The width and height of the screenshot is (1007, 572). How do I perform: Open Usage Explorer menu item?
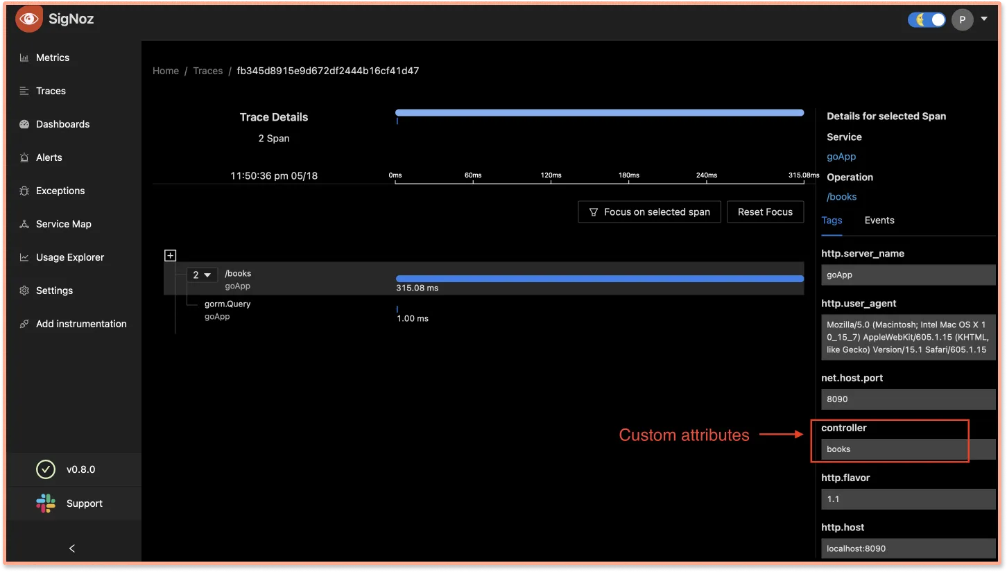coord(70,257)
